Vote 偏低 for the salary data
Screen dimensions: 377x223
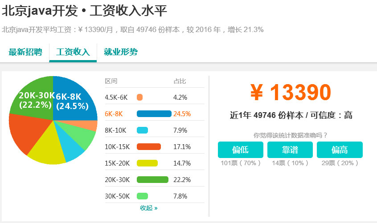click(241, 150)
